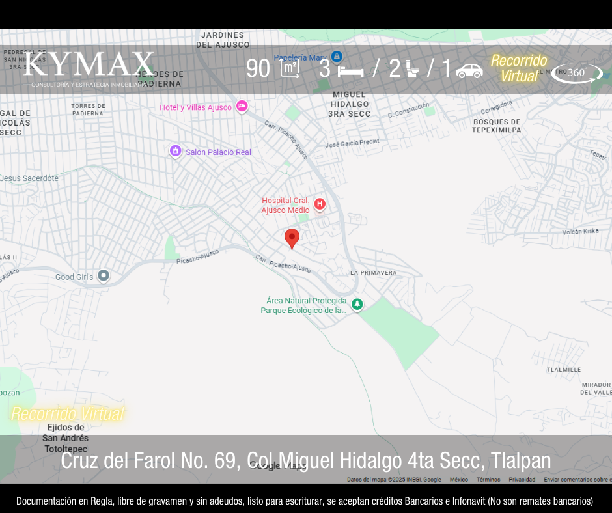This screenshot has height=513, width=612.
Task: Click the 'LA PRIMAVERA' neighborhood label
Action: 373,273
